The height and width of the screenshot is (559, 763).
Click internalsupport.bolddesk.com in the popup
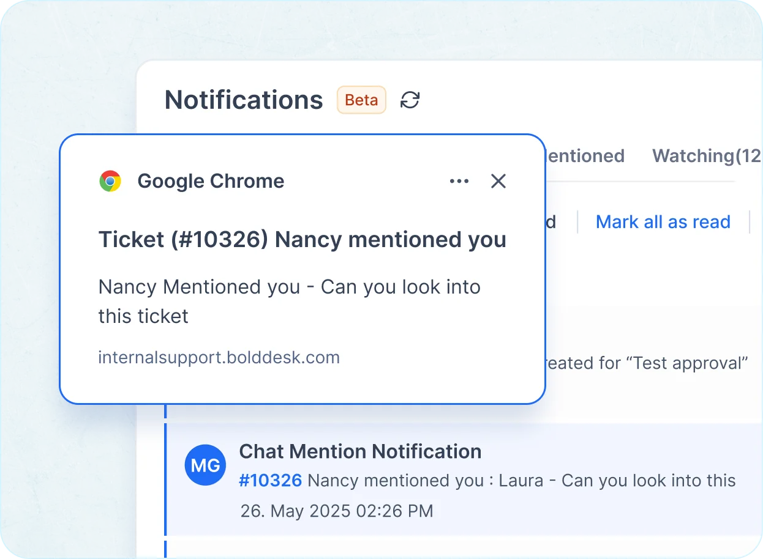219,357
